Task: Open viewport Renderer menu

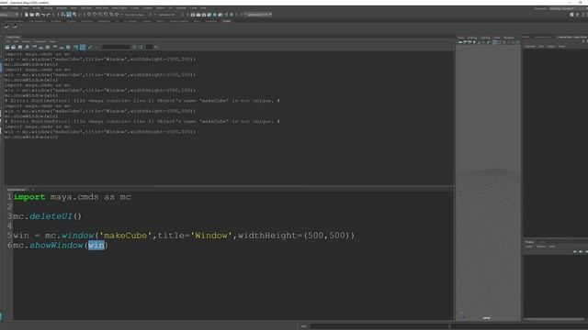Action: [509, 38]
